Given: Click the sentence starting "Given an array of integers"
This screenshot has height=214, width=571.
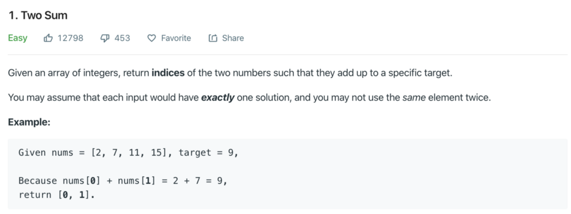Looking at the screenshot, I should tap(230, 73).
